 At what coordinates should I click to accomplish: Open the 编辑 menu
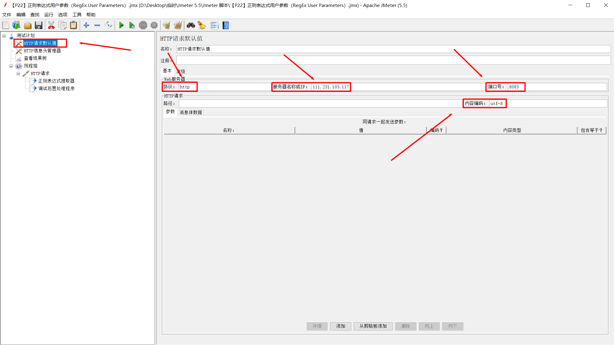click(x=21, y=15)
